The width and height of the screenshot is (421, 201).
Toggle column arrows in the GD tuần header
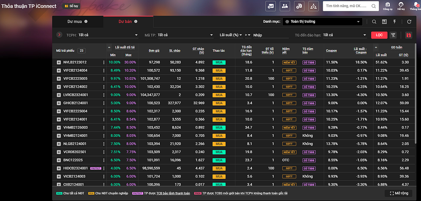pyautogui.click(x=376, y=47)
